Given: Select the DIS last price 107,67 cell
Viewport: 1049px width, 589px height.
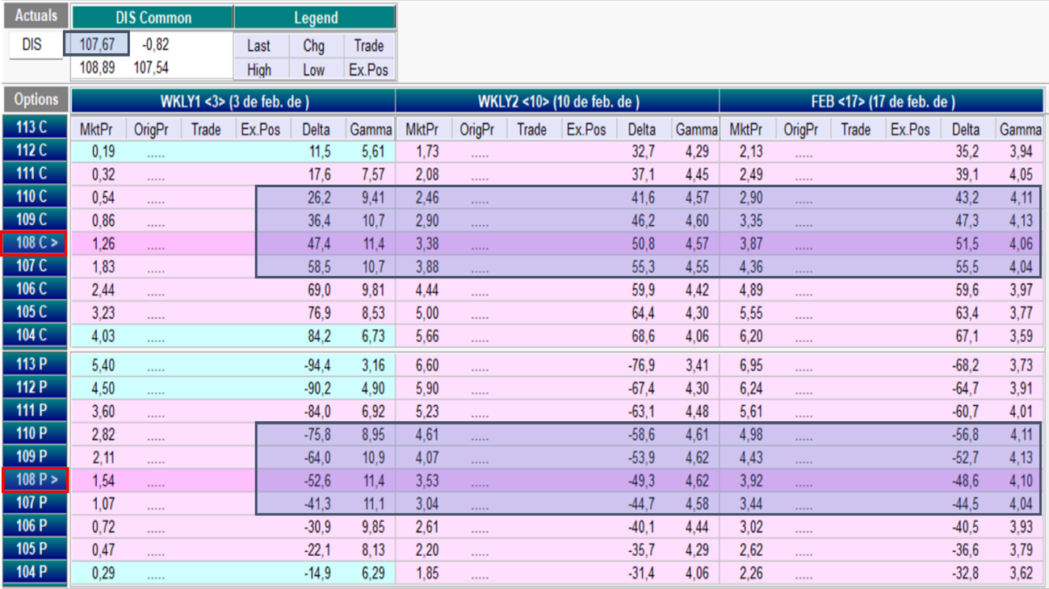Looking at the screenshot, I should (97, 44).
